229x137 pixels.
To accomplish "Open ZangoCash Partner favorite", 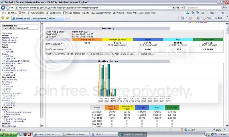I will pyautogui.click(x=101, y=13).
